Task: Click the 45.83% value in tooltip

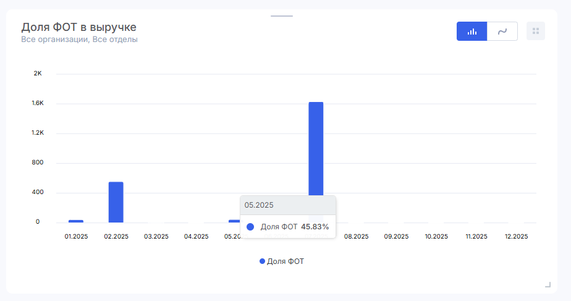Action: (x=315, y=227)
